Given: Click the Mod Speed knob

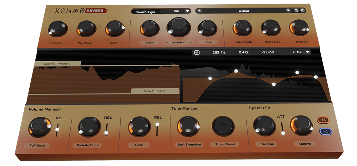Looking at the screenshot, I should point(271,27).
